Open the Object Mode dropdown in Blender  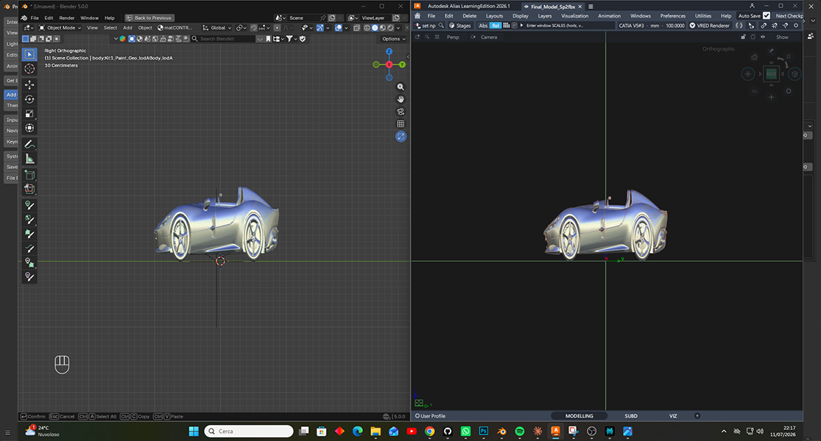[x=60, y=28]
